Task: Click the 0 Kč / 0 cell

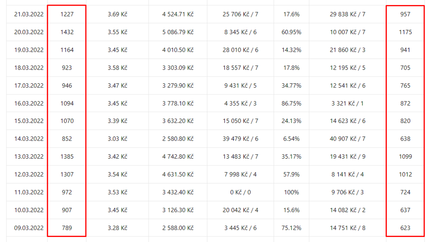Action: (x=240, y=192)
